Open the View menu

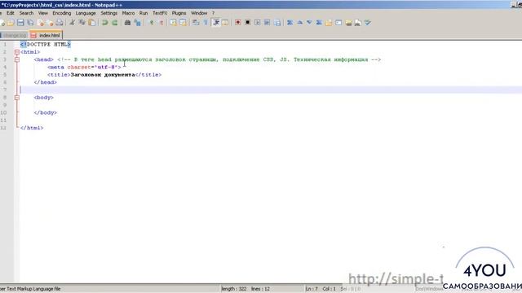[43, 13]
